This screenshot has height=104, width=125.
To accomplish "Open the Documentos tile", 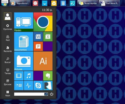I will click(24, 41).
